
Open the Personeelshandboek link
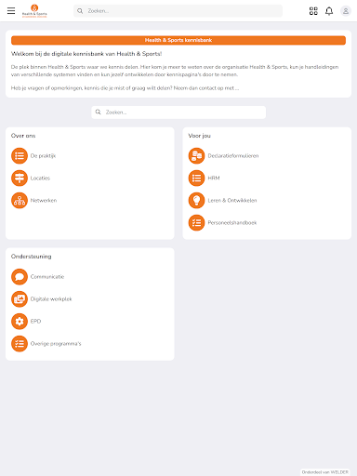pyautogui.click(x=232, y=222)
